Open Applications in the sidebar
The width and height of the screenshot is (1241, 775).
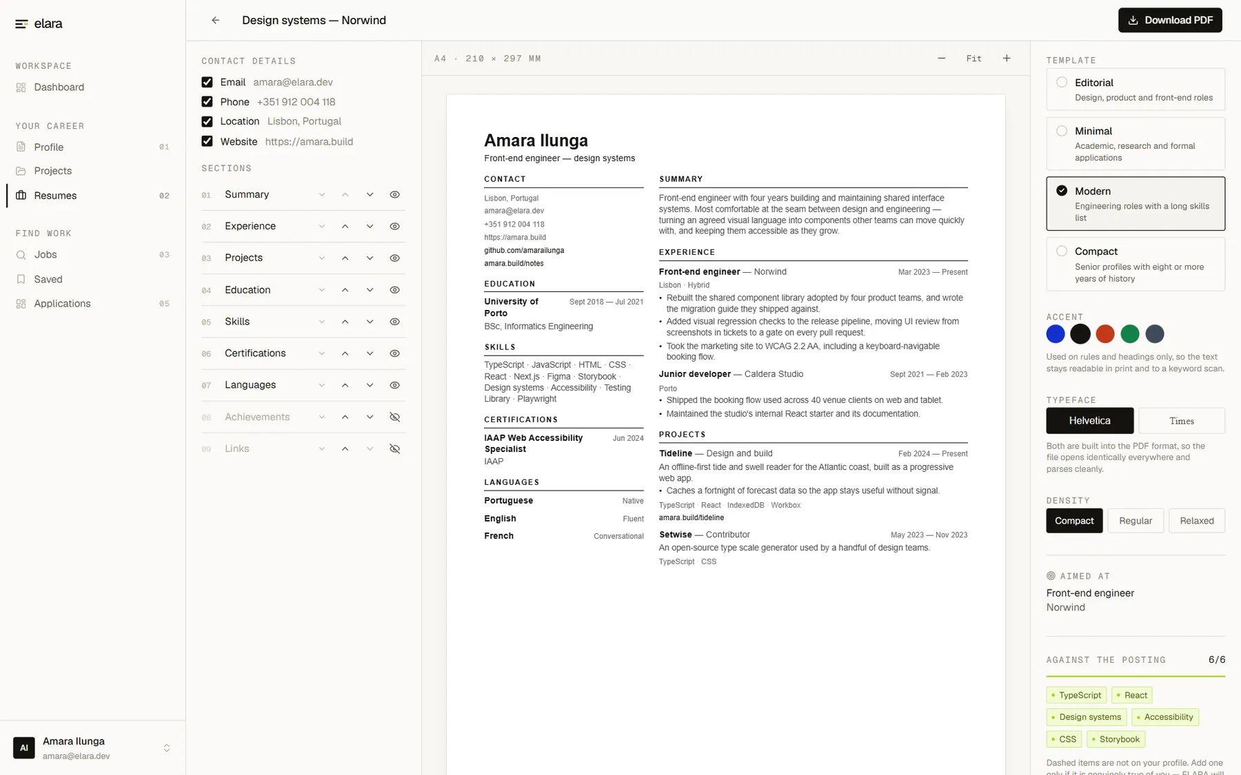click(92, 304)
